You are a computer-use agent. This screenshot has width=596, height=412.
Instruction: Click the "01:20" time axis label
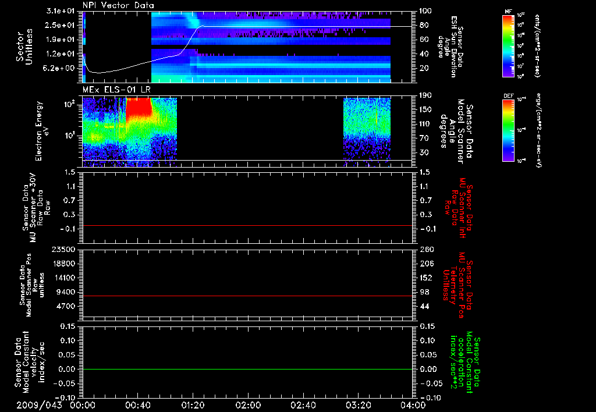193,405
